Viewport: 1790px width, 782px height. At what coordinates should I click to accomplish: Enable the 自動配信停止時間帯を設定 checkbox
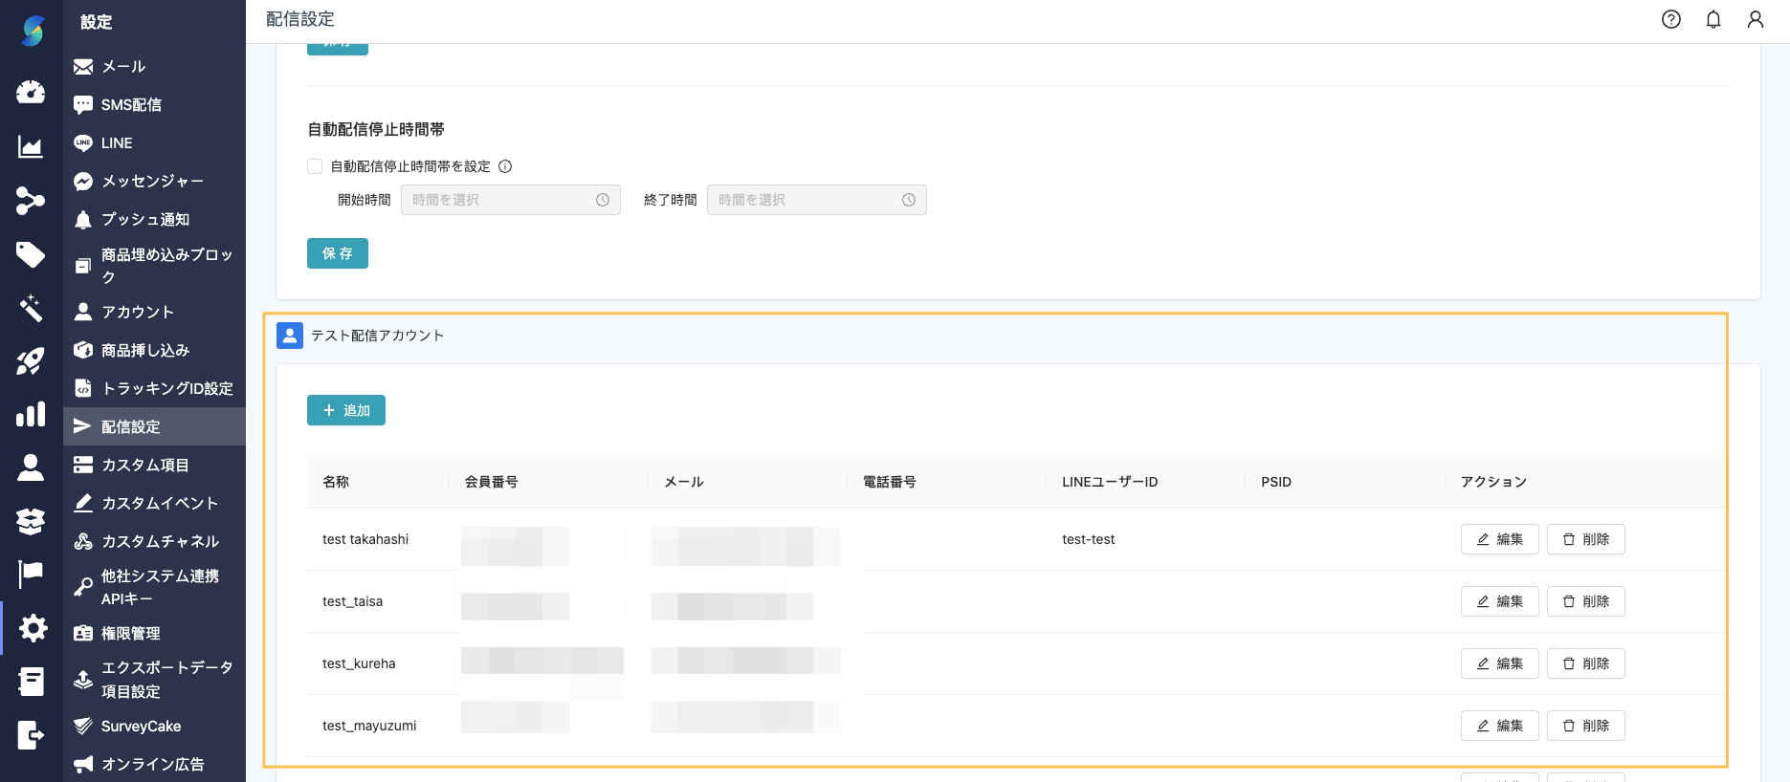click(315, 166)
